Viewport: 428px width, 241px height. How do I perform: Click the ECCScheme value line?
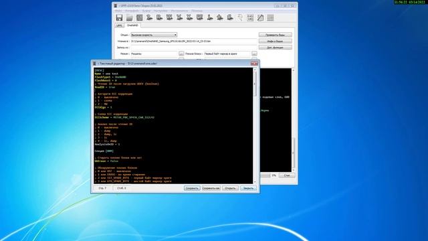(x=124, y=118)
